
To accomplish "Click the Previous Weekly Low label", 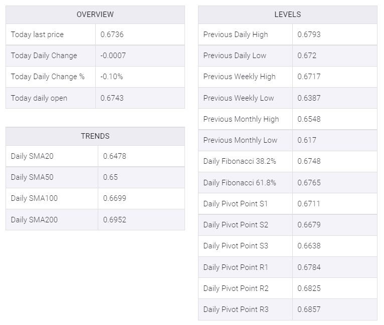I will pos(239,98).
